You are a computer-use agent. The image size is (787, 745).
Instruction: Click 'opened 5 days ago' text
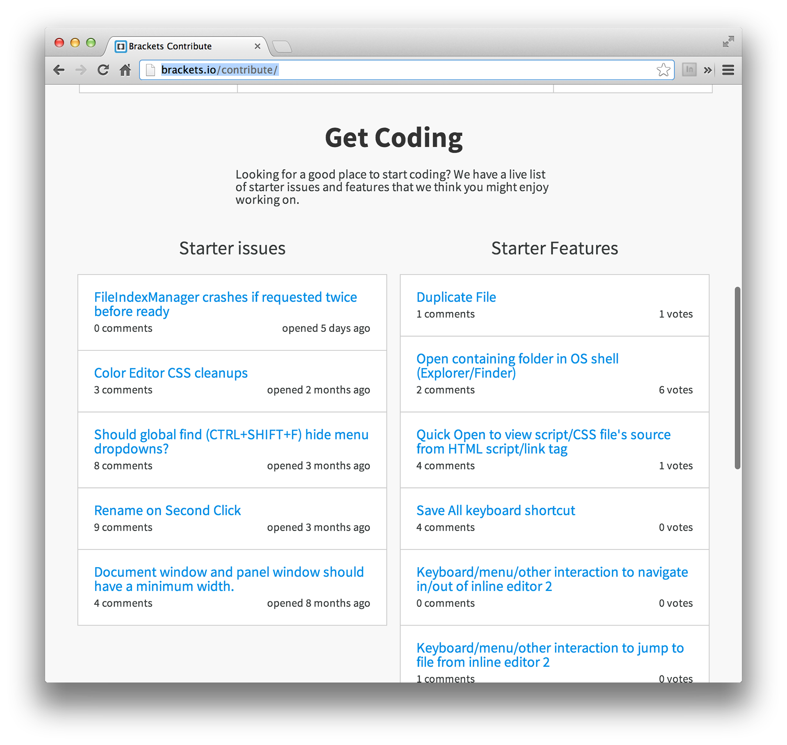326,328
